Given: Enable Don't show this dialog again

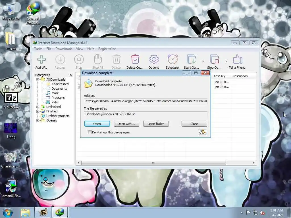Looking at the screenshot, I should coord(90,132).
